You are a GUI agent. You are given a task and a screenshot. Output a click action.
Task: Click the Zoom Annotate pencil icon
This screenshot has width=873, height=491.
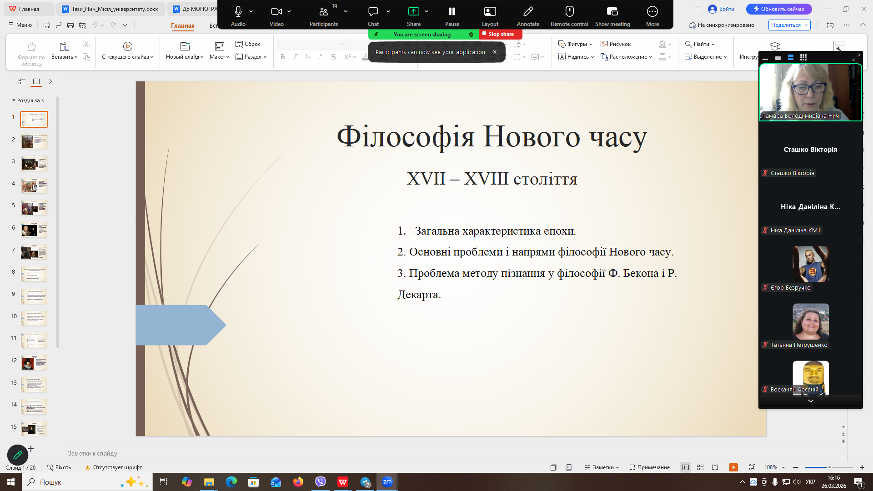point(528,12)
